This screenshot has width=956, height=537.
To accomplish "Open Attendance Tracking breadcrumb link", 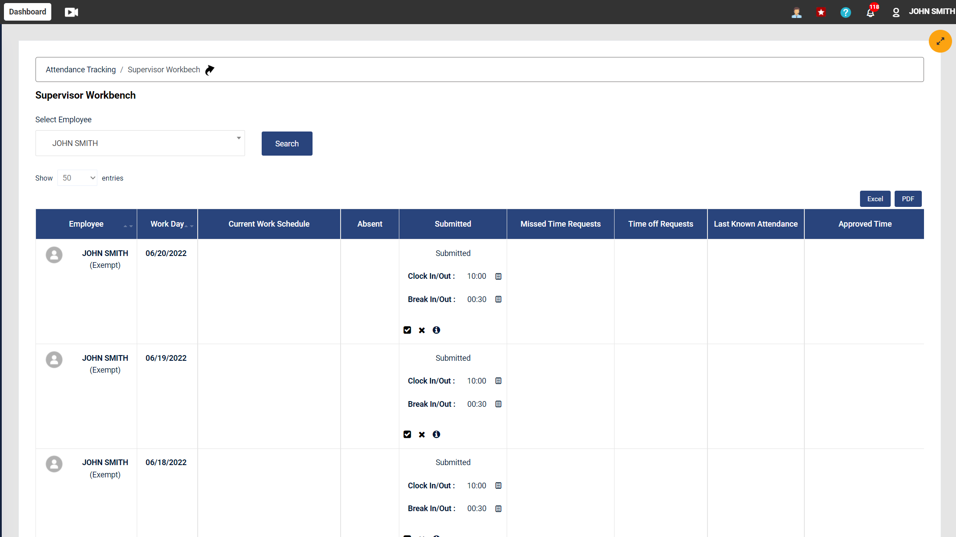I will [81, 70].
